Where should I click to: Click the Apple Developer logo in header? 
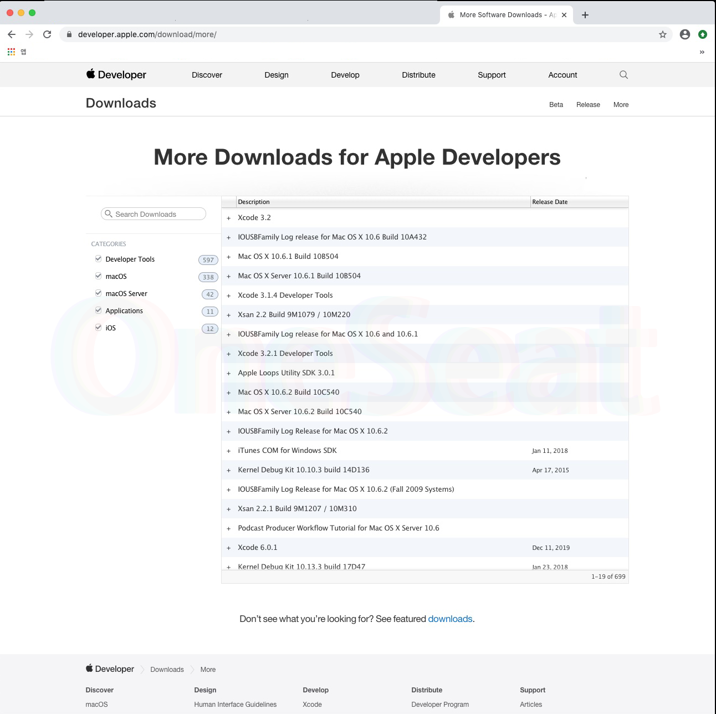[x=116, y=74]
